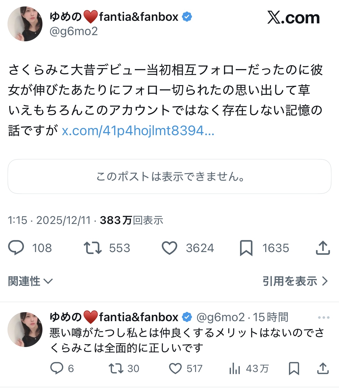This screenshot has width=339, height=390.
Task: Repost the main post
Action: (93, 248)
